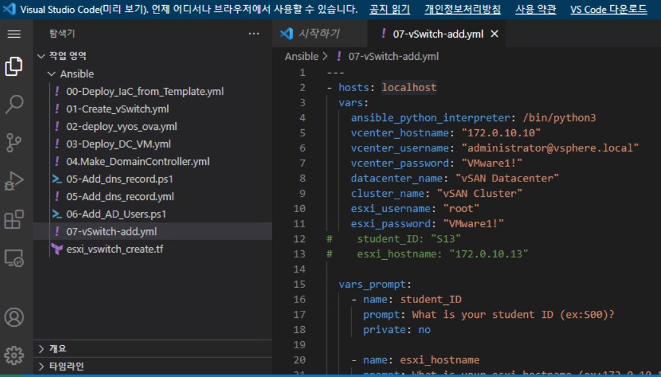Open the Accounts icon
The image size is (661, 377).
(14, 317)
